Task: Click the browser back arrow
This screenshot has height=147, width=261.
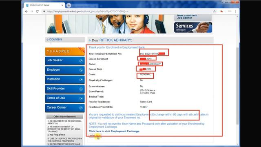Action: tap(26, 11)
